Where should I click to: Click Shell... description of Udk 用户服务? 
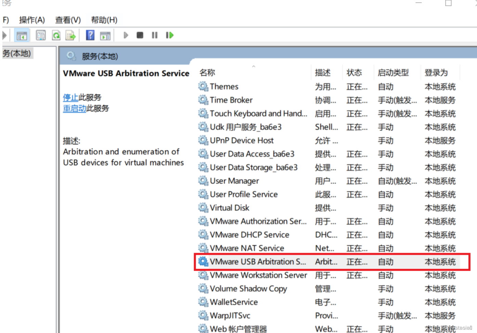click(326, 127)
